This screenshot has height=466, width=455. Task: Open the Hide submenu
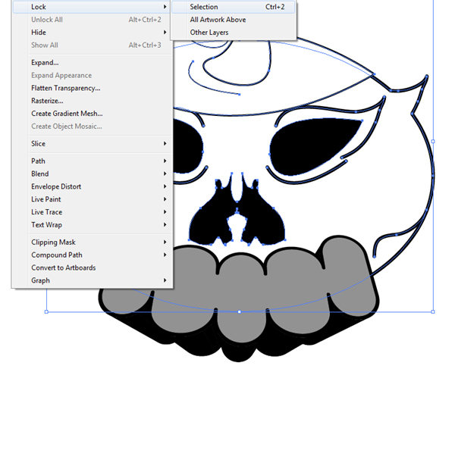(93, 33)
